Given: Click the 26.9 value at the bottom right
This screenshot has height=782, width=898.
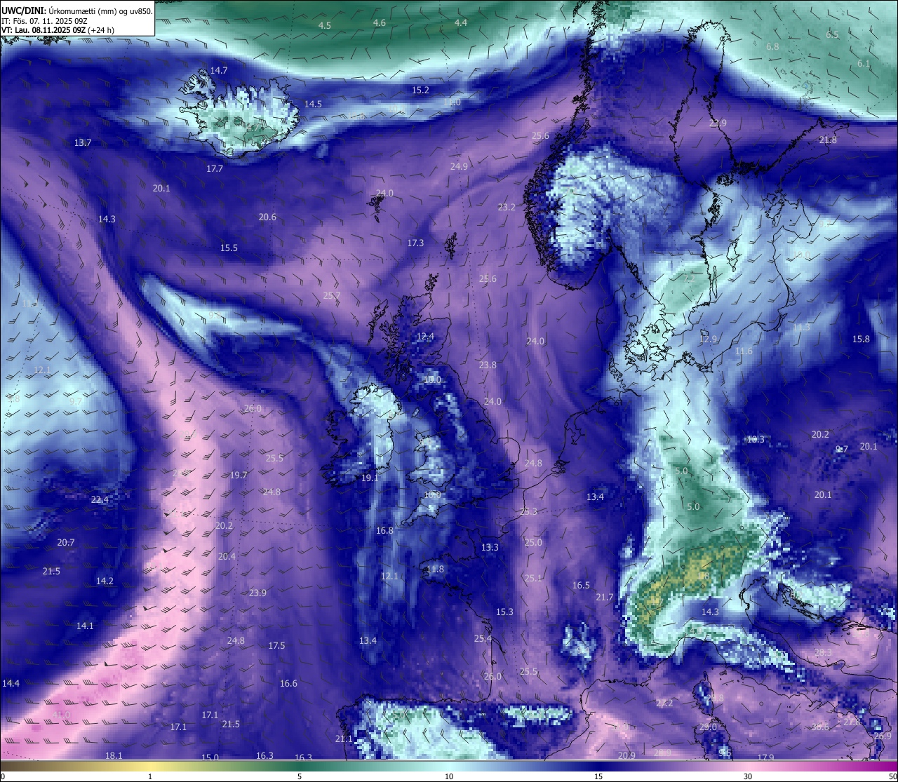Looking at the screenshot, I should point(883,736).
